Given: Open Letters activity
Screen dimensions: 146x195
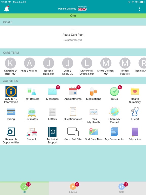Looking at the screenshot, I should coord(52,115).
